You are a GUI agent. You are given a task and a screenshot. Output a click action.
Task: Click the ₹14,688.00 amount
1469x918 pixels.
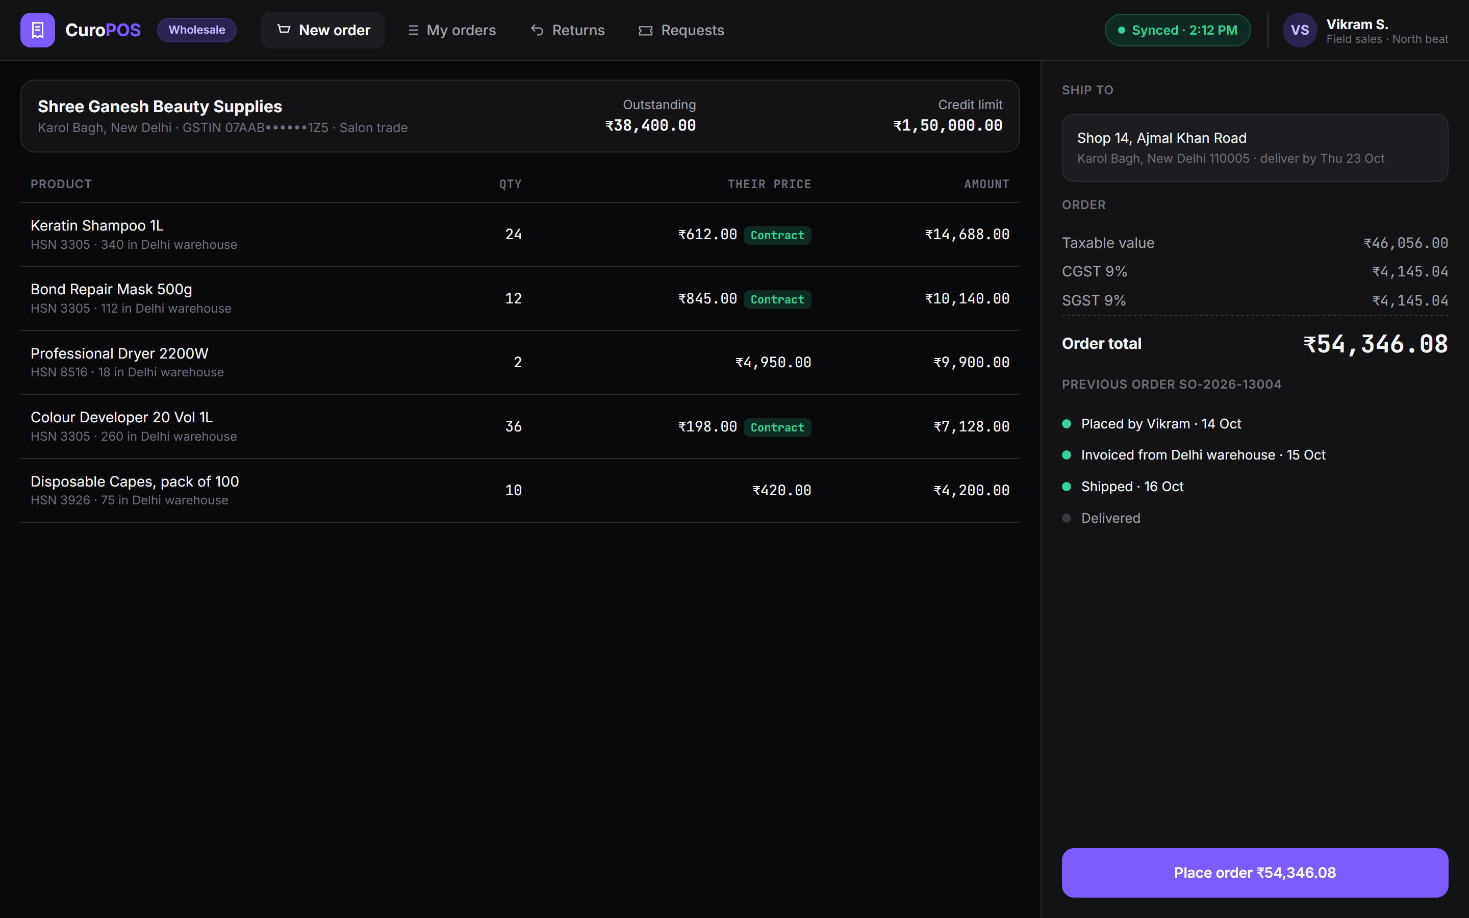(967, 235)
